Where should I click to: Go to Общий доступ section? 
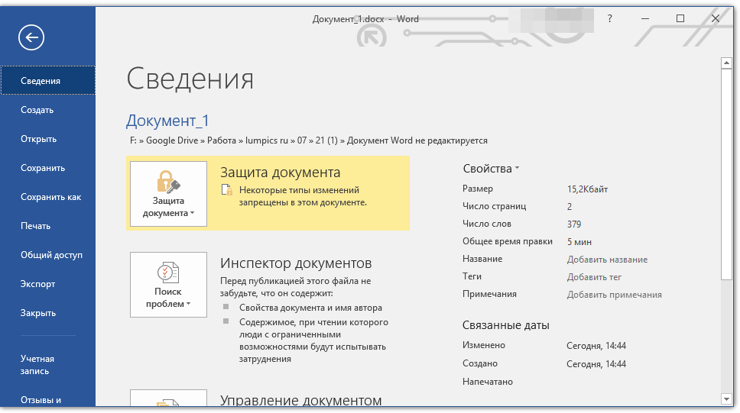(x=51, y=255)
